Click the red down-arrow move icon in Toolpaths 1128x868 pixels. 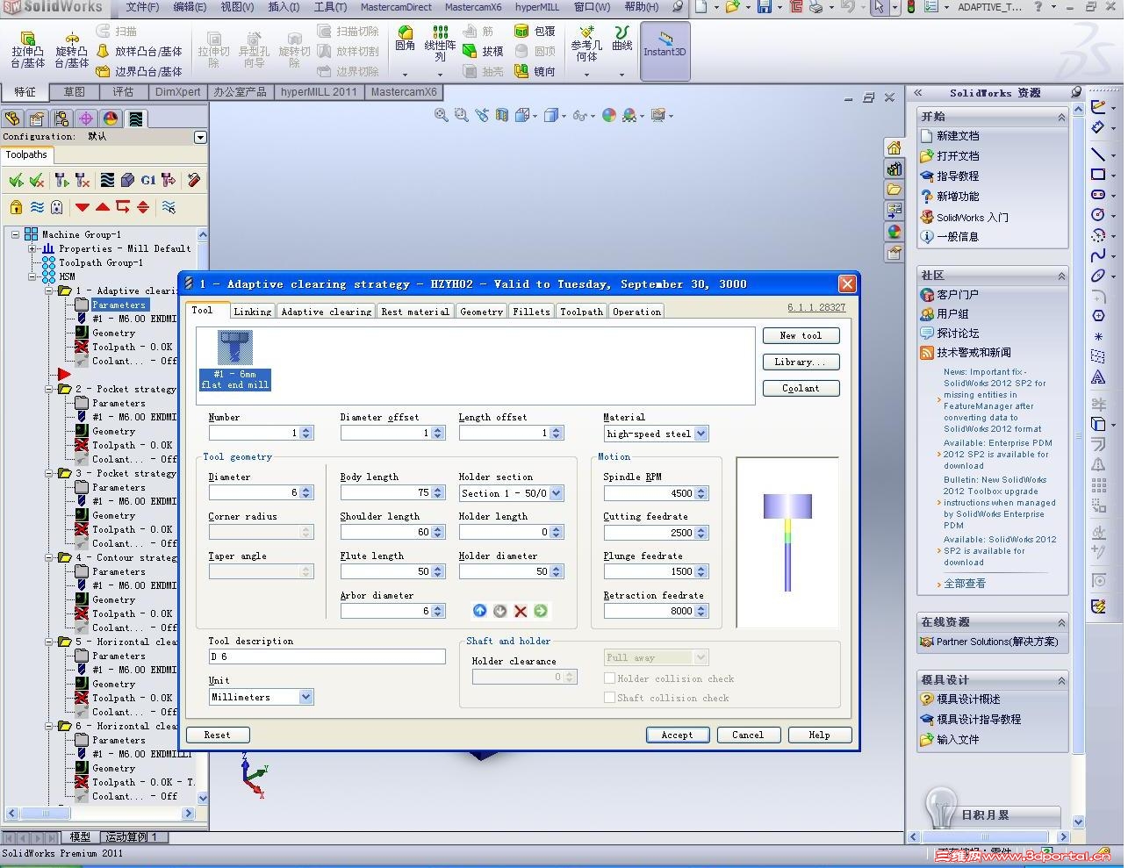tap(82, 207)
